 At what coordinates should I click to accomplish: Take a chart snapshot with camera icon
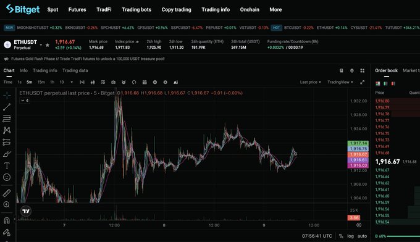[x=113, y=82]
